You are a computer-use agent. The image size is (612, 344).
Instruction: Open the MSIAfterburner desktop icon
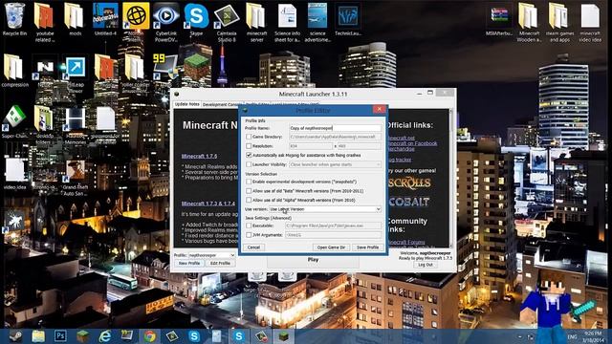pos(499,19)
